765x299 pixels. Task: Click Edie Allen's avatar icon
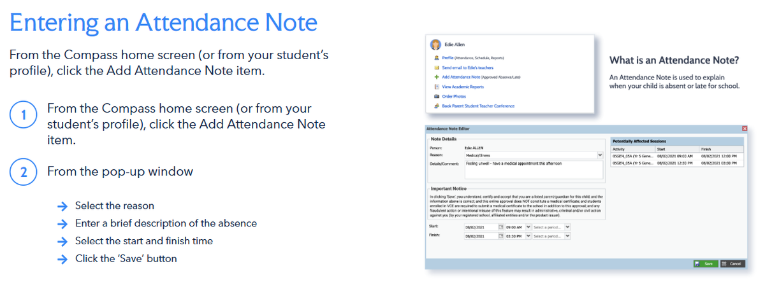pos(436,44)
